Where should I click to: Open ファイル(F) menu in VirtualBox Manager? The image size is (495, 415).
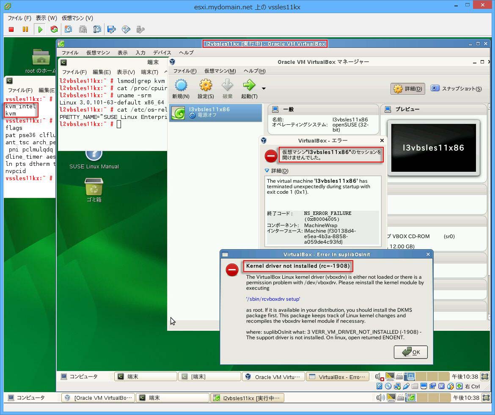pos(185,71)
